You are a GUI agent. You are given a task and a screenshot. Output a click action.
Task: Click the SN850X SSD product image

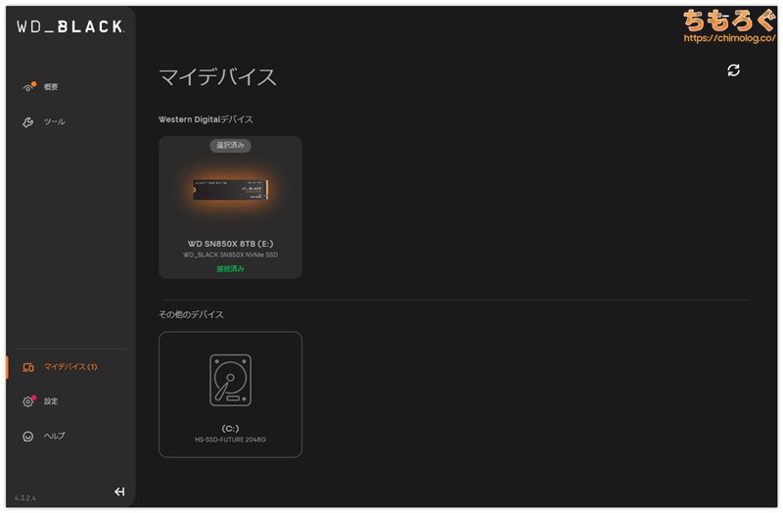(x=231, y=190)
